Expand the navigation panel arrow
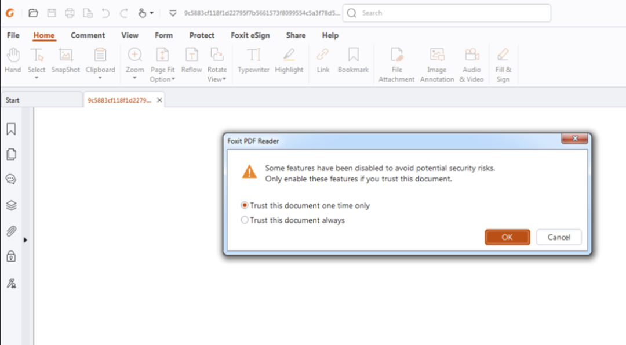626x345 pixels. (x=25, y=240)
